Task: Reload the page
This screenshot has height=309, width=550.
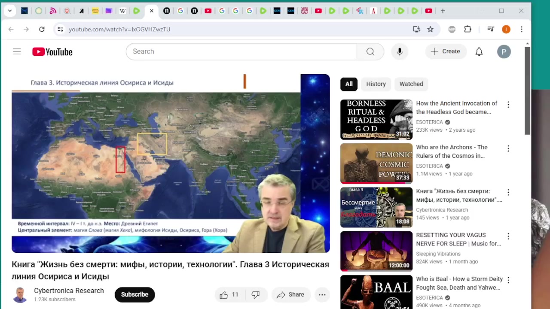Action: coord(42,29)
